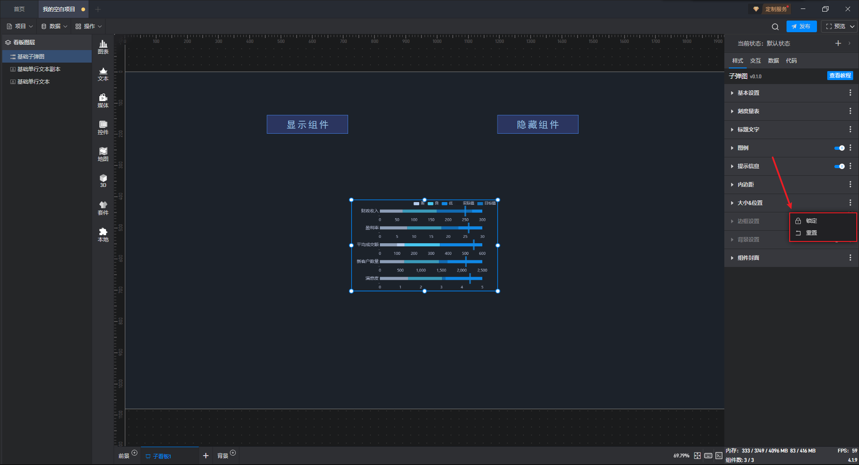Open more options for 大小&位置
859x465 pixels.
(850, 203)
